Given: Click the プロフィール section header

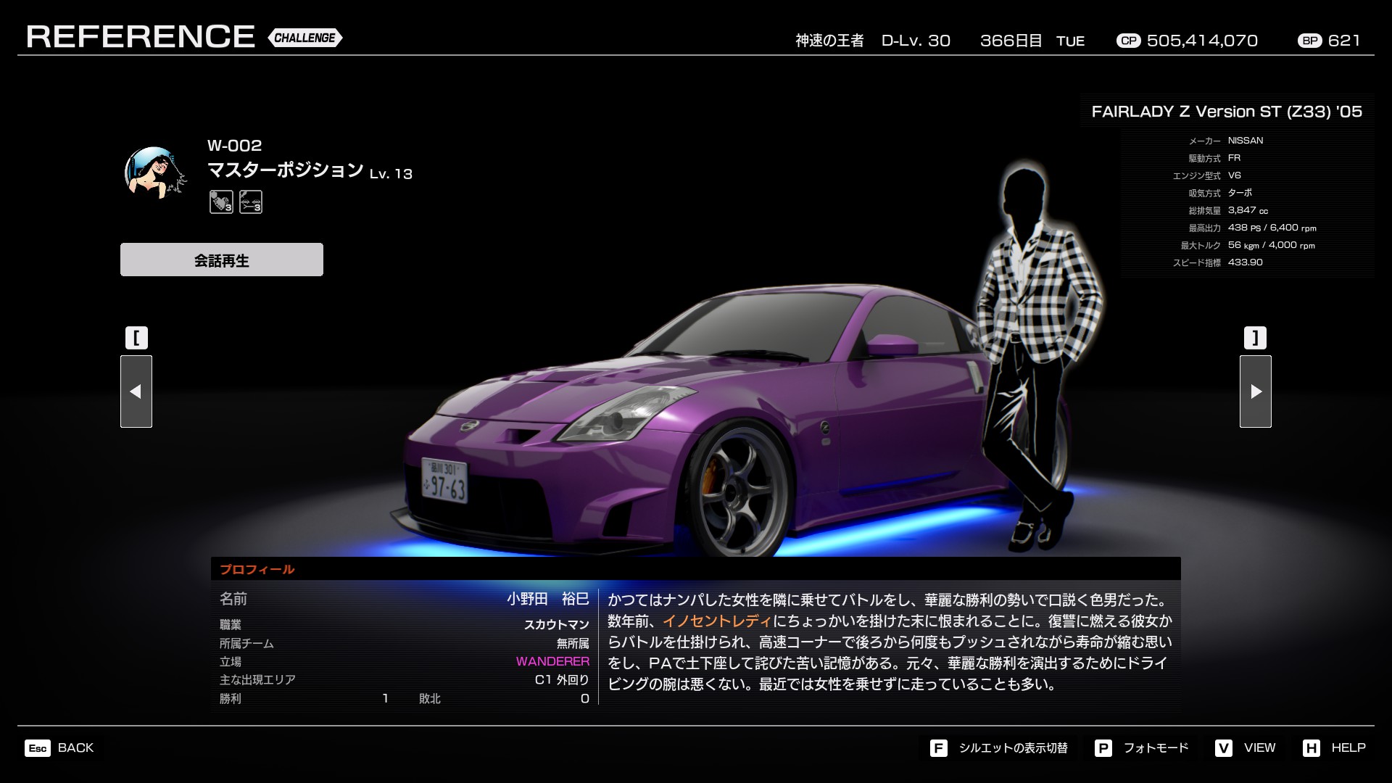Looking at the screenshot, I should 257,570.
